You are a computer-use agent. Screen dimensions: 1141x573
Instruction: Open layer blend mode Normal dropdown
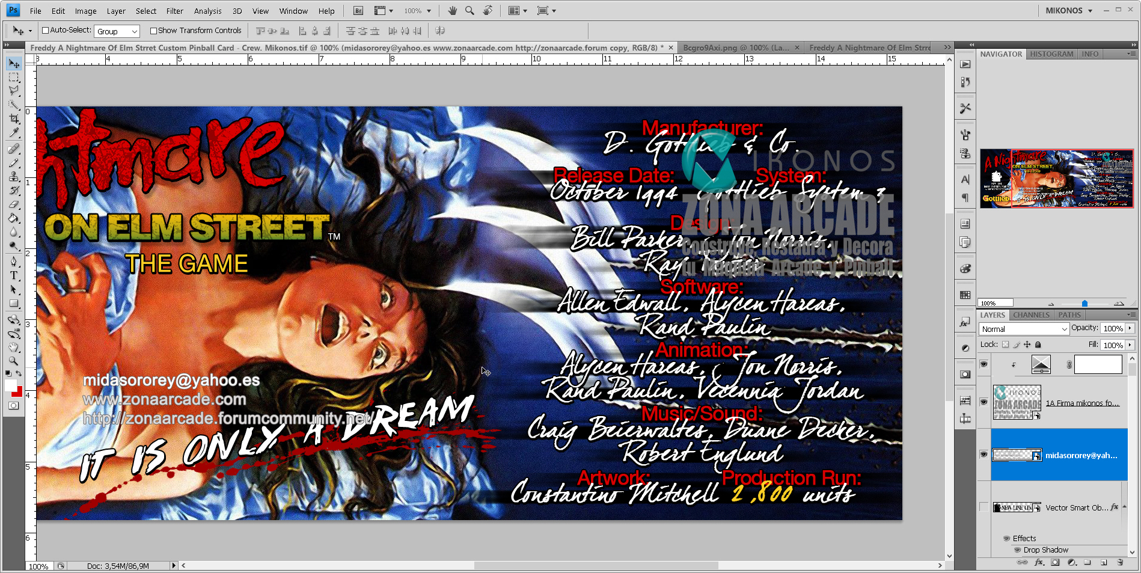click(1024, 329)
